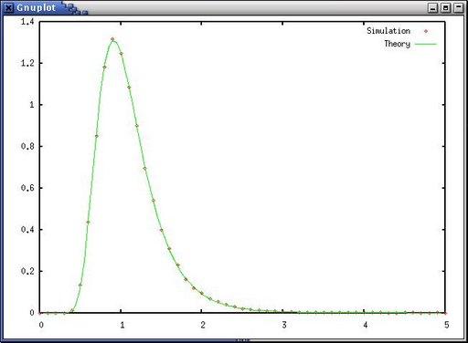Click the y-axis label 0.6
This screenshot has height=343, width=468.
[27, 188]
